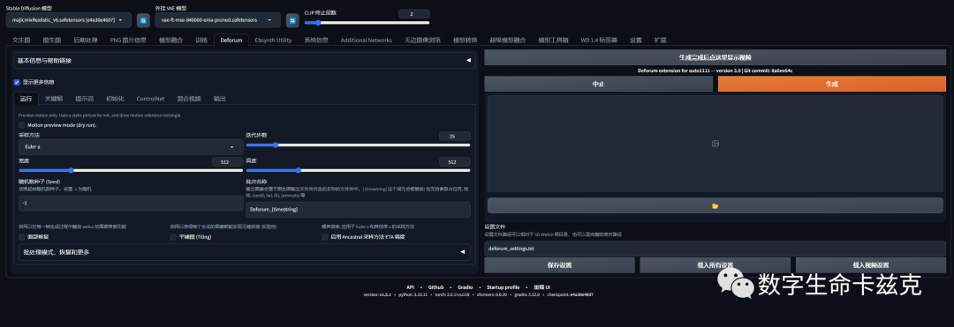This screenshot has width=954, height=327.
Task: Collapse the 基本信息与帮助链接 section arrow
Action: pos(468,60)
